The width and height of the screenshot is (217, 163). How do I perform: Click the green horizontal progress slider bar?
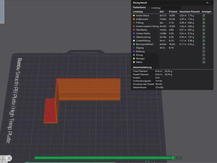tap(103, 158)
